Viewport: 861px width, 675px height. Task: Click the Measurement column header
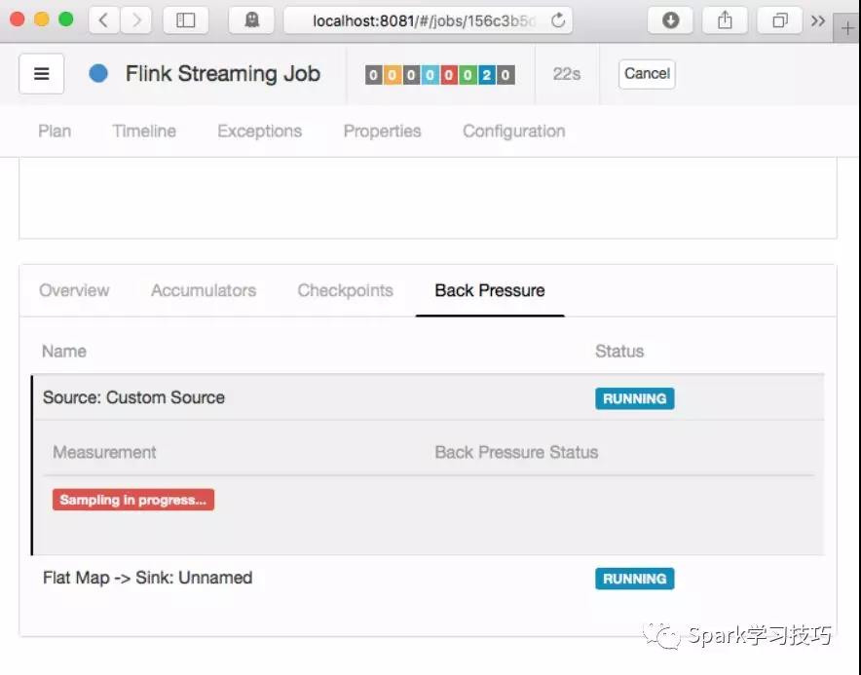[104, 452]
